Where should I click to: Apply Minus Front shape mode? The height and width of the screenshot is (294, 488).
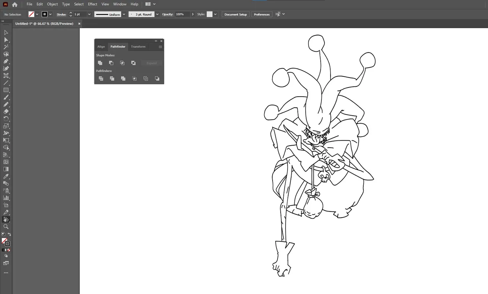coord(111,63)
